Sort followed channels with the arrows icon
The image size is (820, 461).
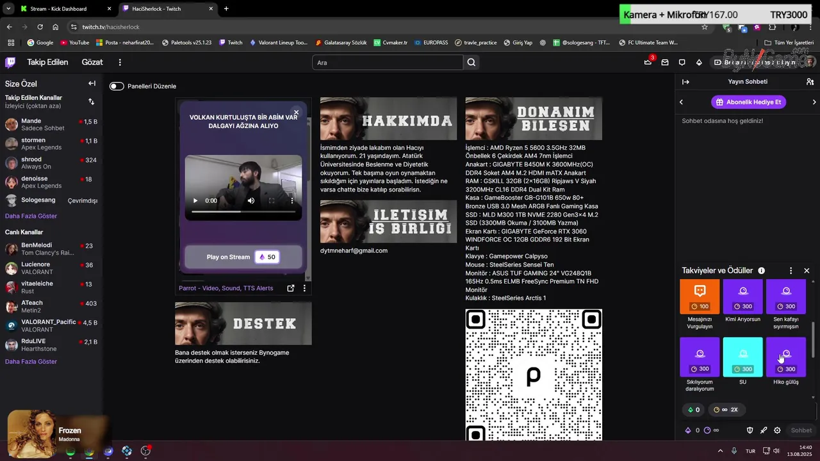91,101
